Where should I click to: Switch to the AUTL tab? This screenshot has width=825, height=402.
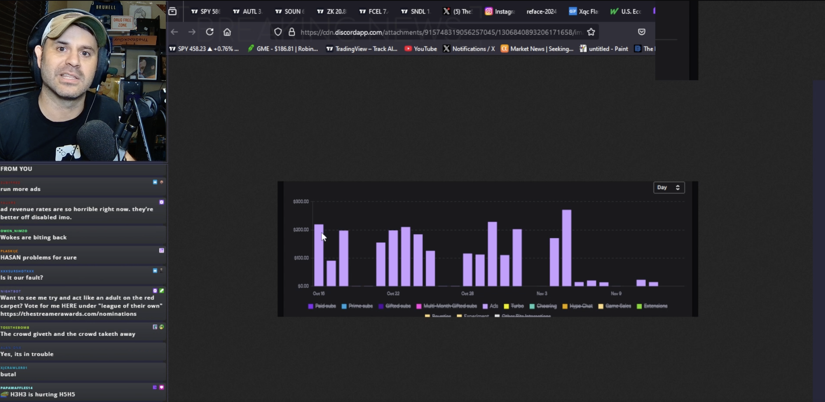click(x=247, y=11)
